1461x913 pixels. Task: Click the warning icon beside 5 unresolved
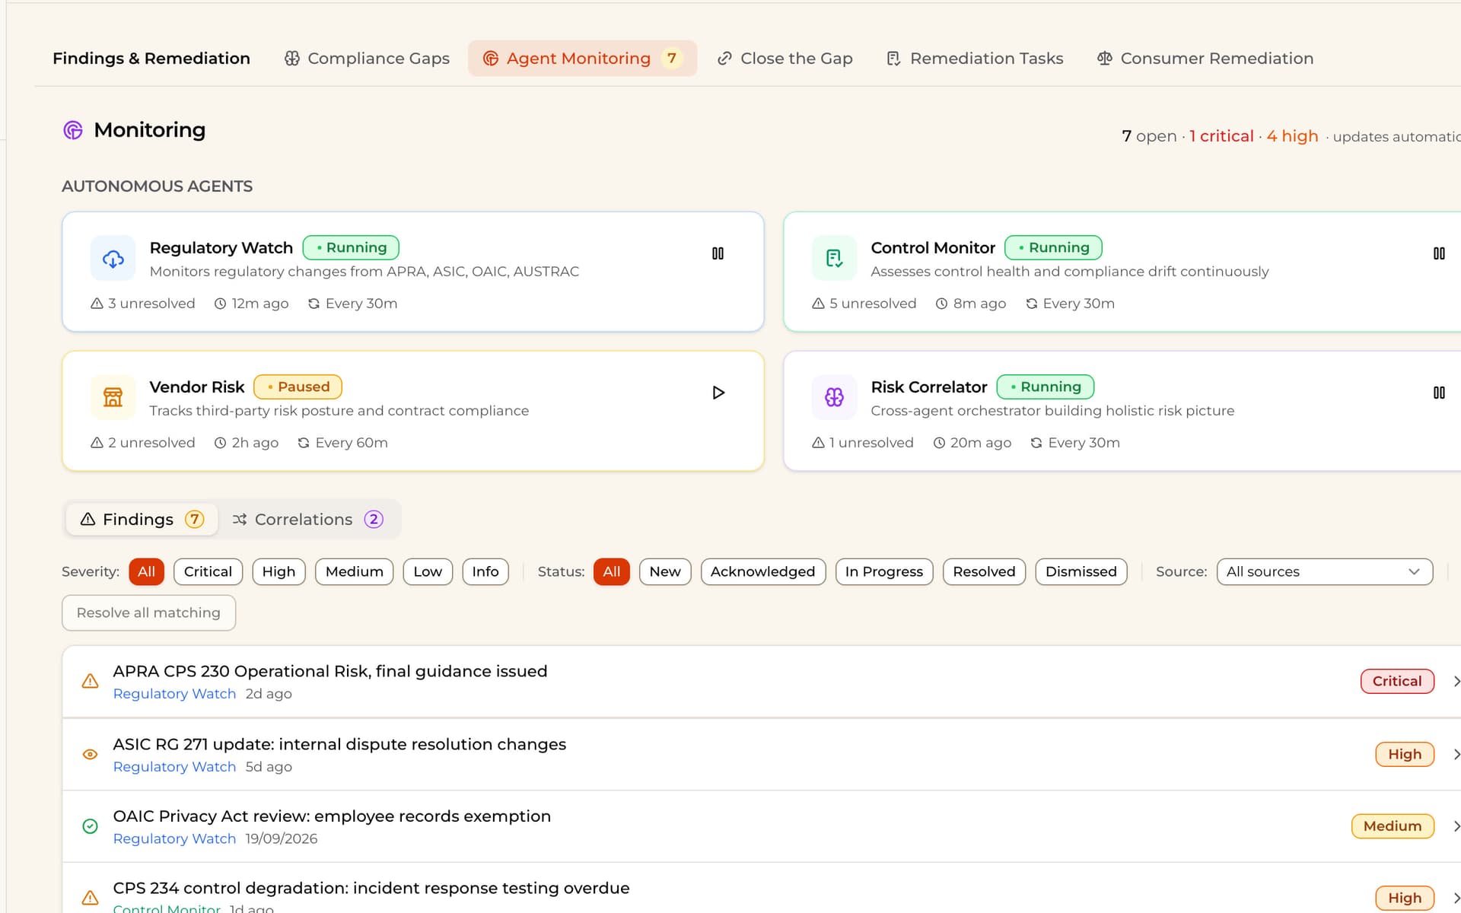pos(818,304)
